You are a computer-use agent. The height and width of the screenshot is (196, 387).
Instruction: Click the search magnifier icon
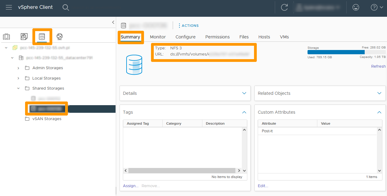(x=66, y=7)
